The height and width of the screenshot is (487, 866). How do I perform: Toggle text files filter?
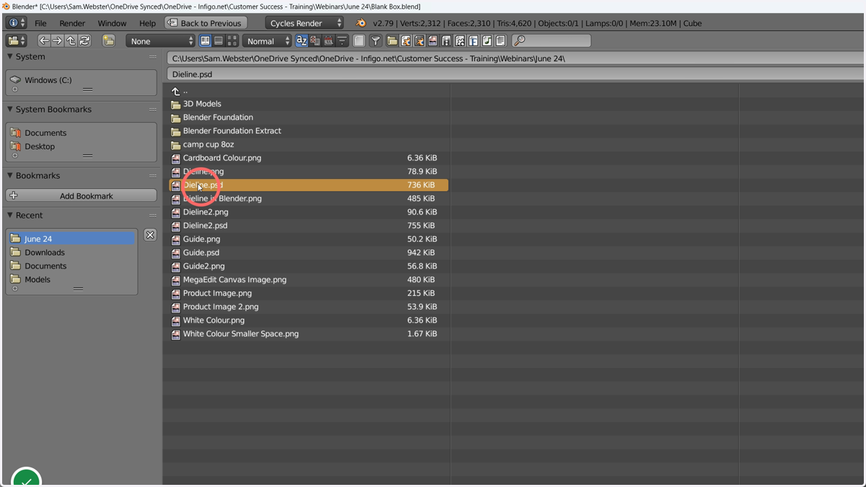pos(500,41)
